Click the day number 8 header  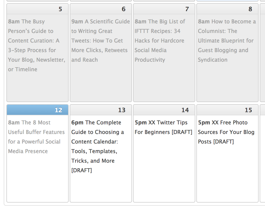[x=250, y=9]
